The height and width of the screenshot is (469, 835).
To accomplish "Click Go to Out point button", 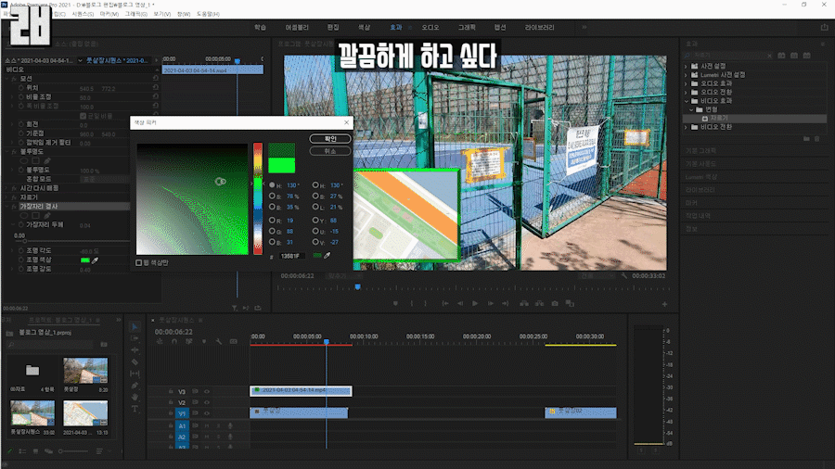I will tap(506, 304).
